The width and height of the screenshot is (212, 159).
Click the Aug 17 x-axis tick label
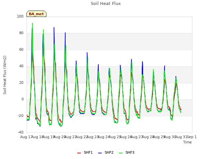(x=26, y=137)
